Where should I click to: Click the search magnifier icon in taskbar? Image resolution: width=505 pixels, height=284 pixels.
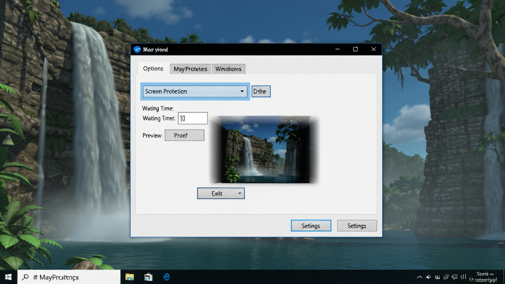coord(25,277)
